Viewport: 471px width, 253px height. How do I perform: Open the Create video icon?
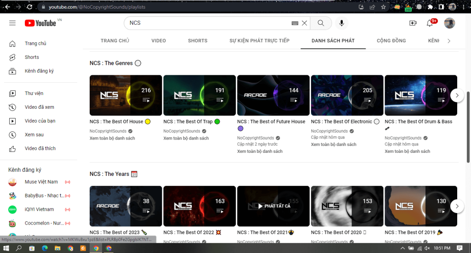(x=413, y=23)
